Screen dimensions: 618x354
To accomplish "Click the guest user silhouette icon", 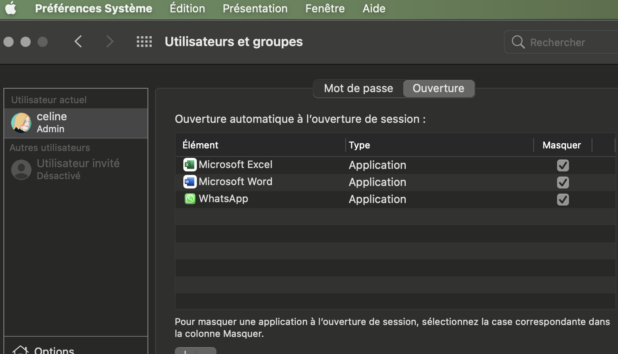I will pyautogui.click(x=21, y=169).
